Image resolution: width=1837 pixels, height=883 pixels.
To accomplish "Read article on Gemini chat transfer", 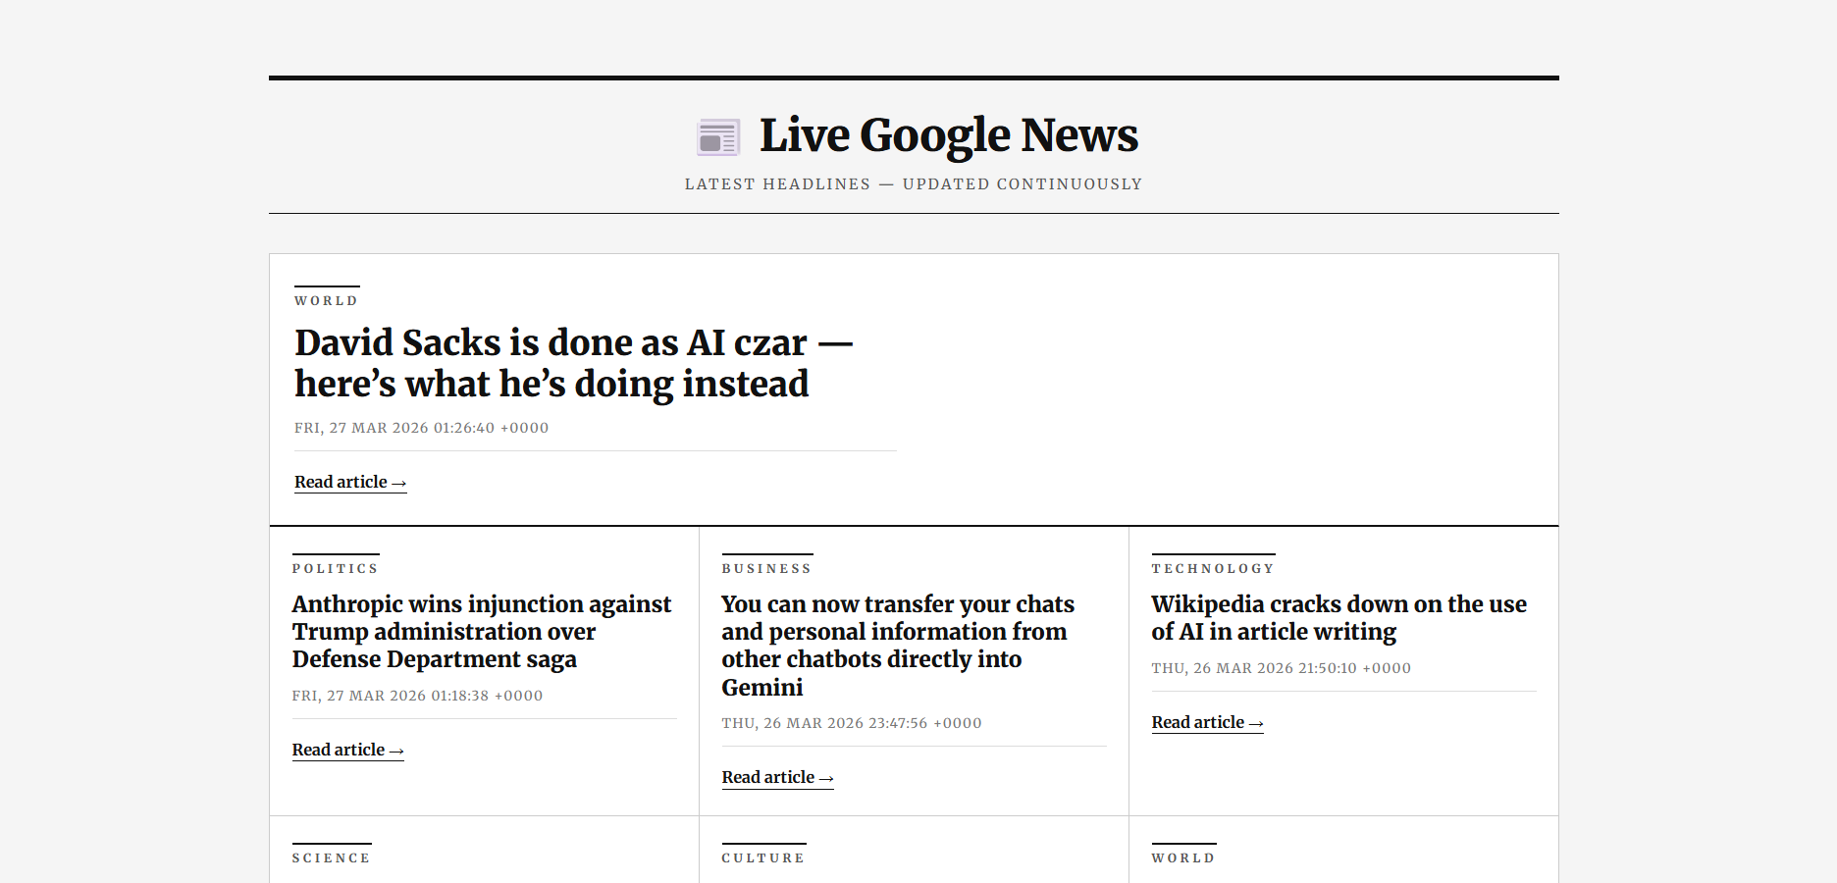I will pyautogui.click(x=778, y=777).
